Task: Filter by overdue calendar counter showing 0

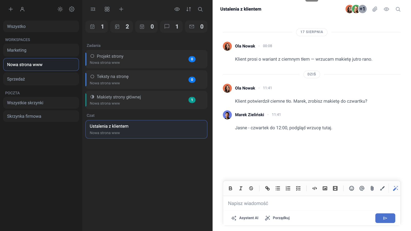Action: pyautogui.click(x=146, y=26)
